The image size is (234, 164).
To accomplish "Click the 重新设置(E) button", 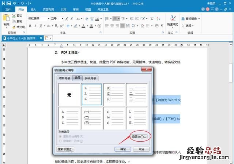I will (x=65, y=149).
